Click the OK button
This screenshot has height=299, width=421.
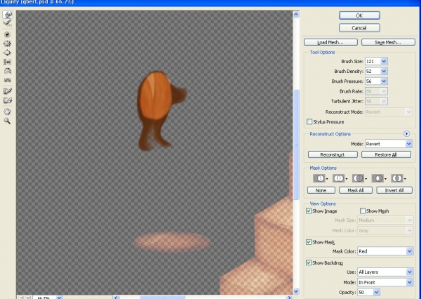coord(359,15)
